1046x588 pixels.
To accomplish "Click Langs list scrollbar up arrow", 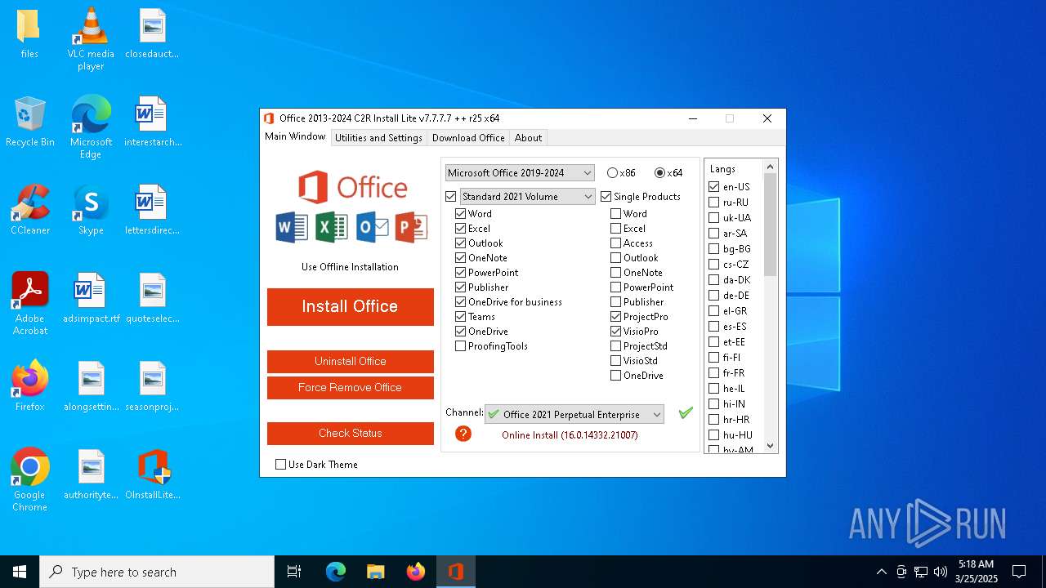I will [770, 166].
